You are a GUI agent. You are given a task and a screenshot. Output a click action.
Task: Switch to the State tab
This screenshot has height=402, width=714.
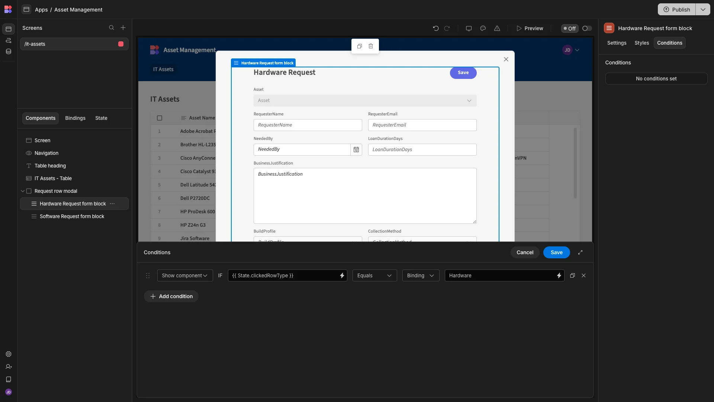coord(101,118)
